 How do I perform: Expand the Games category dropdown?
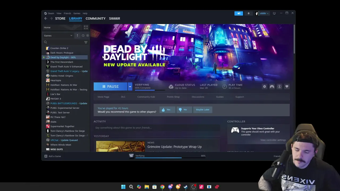point(58,36)
